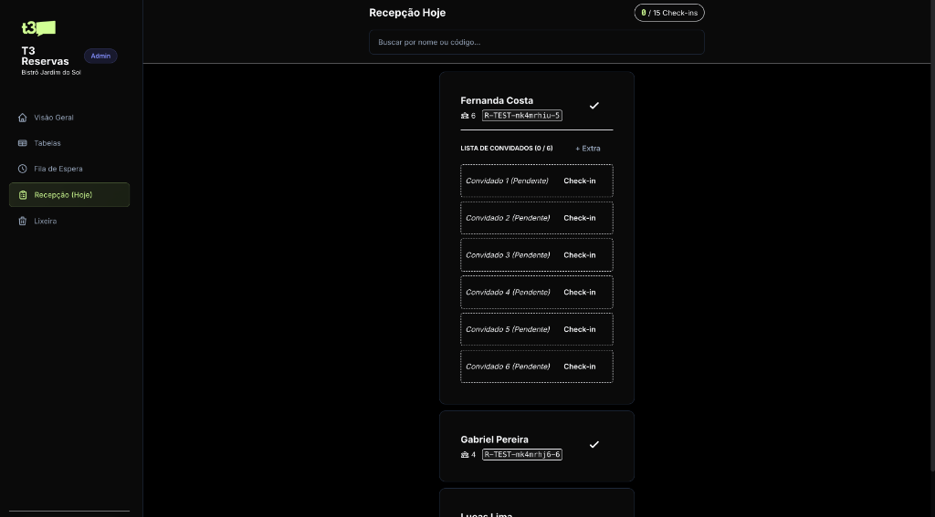This screenshot has width=935, height=517.
Task: Mark Convidado 5 as checked in
Action: [x=579, y=329]
